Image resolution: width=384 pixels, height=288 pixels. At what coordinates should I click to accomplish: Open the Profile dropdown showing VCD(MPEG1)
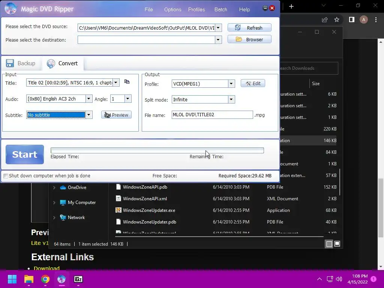(x=231, y=84)
